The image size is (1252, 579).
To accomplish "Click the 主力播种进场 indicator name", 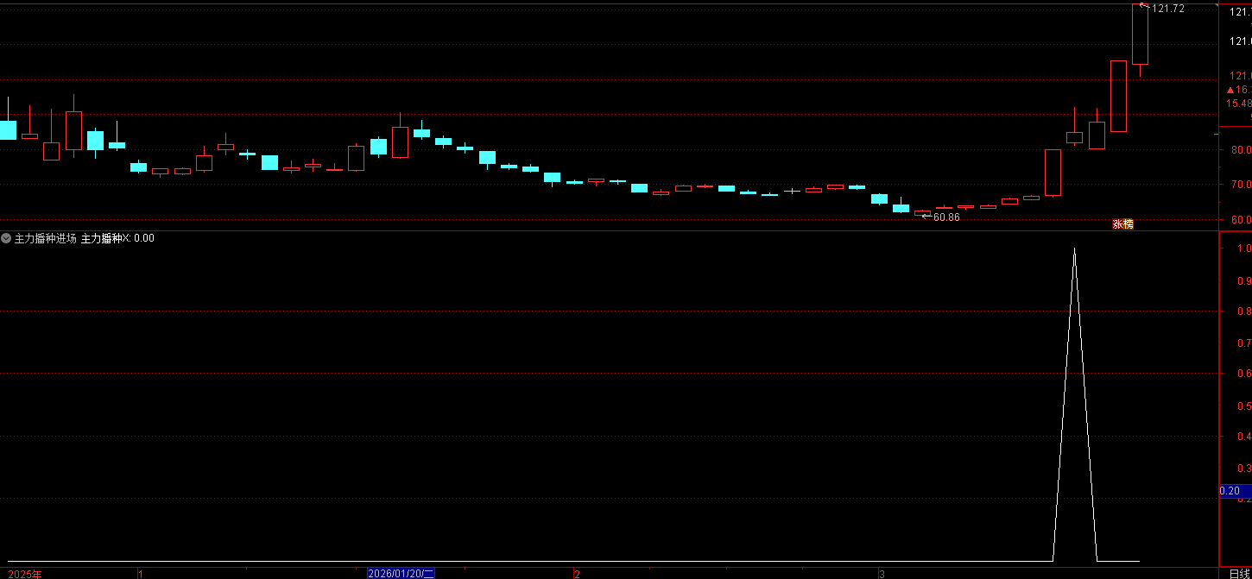I will [x=46, y=238].
